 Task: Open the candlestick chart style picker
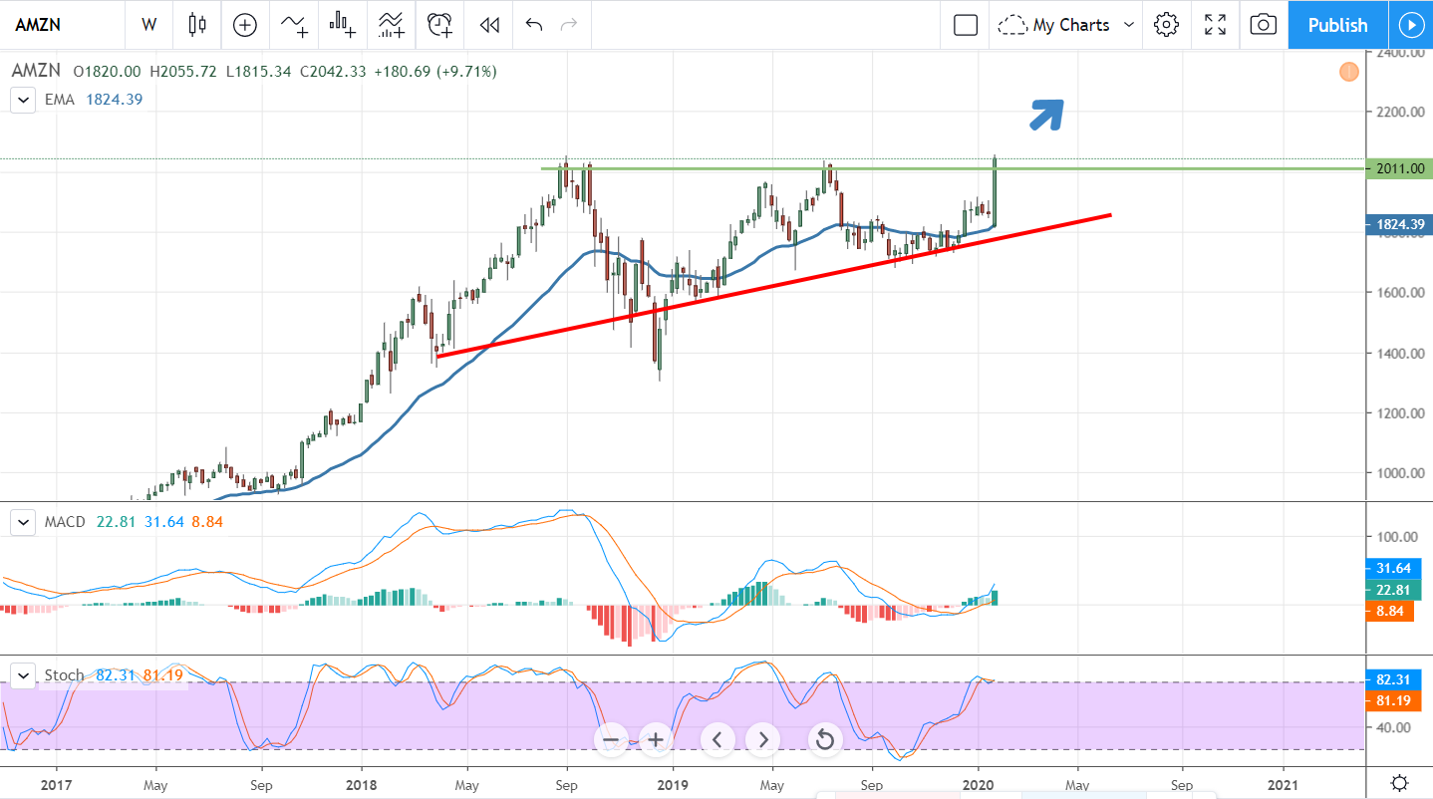[x=196, y=25]
